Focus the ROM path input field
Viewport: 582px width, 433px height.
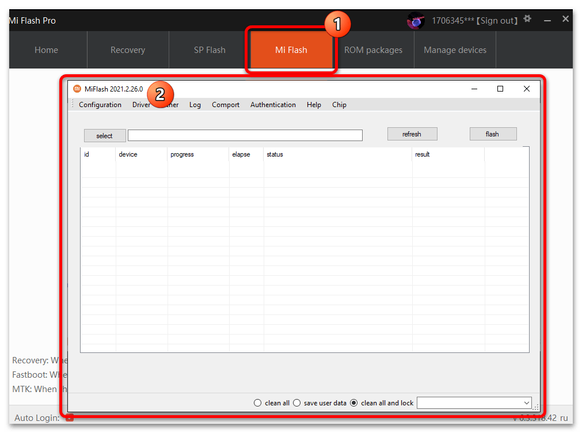[245, 135]
